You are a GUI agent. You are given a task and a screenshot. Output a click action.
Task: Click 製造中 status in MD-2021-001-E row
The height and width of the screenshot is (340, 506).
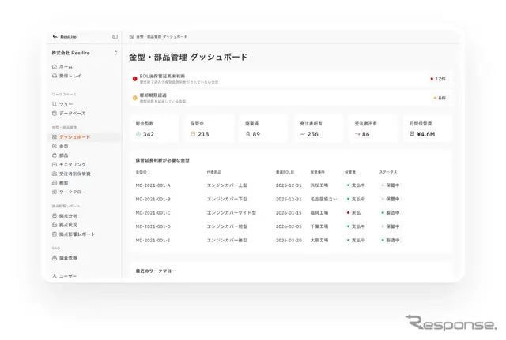[x=390, y=240]
